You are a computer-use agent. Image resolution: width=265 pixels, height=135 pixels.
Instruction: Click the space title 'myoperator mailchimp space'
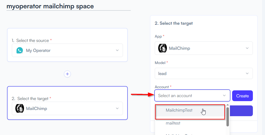(50, 6)
